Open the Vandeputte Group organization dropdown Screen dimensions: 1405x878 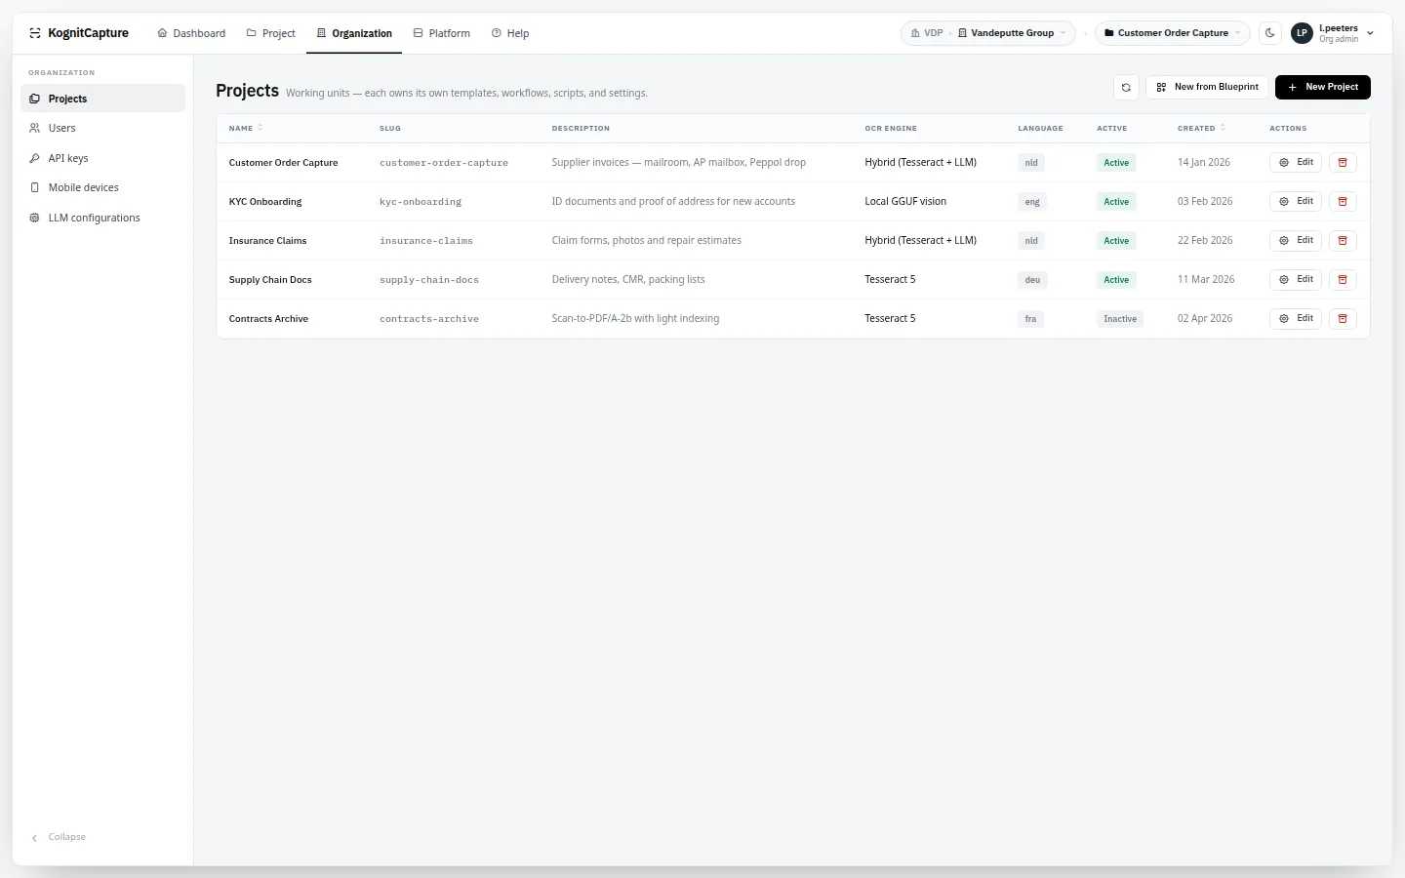click(1011, 33)
